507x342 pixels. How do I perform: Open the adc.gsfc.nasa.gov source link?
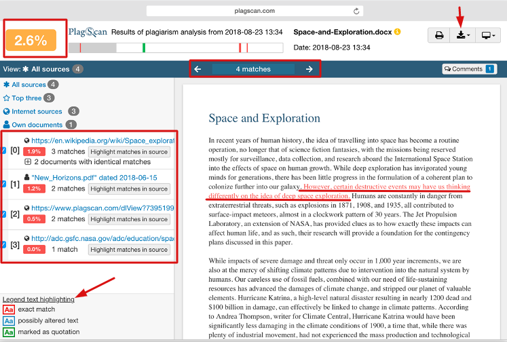(x=102, y=238)
